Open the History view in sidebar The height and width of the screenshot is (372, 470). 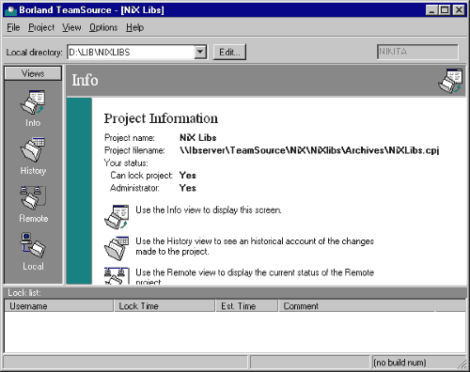33,156
